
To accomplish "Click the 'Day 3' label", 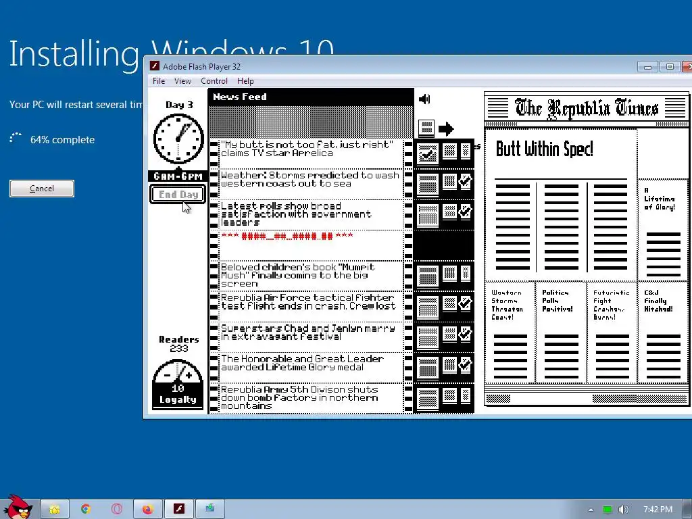I will point(179,105).
